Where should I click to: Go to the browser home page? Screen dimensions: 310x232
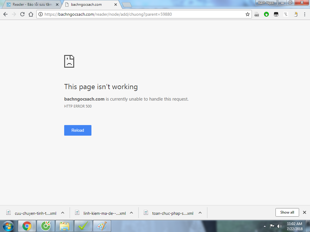[x=31, y=14]
